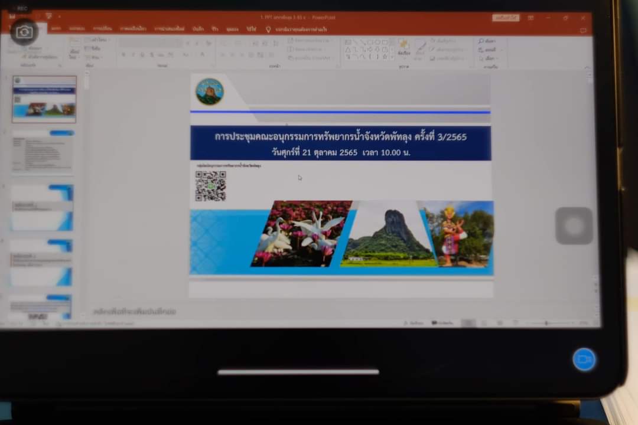
Task: Open the Select dropdown in Editing group
Action: 489,58
